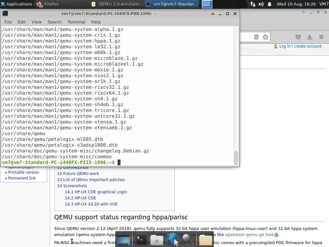Click terminal line ending qemu-system-riscv64.1.gz
Image resolution: width=329 pixels, height=247 pixels.
click(x=66, y=93)
